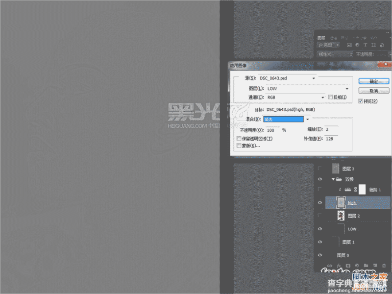Click the create new layer icon
This screenshot has height=294, width=392.
click(x=375, y=266)
